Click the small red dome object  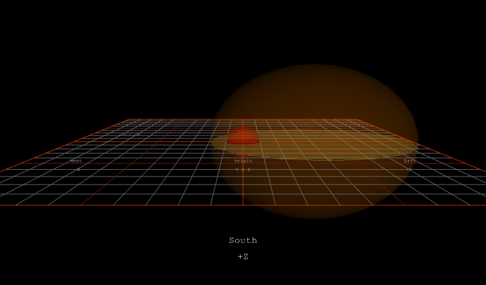pyautogui.click(x=243, y=137)
